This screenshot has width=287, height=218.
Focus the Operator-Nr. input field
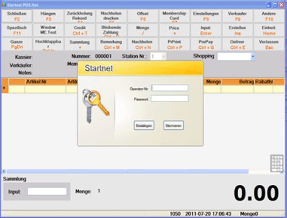[x=170, y=88]
